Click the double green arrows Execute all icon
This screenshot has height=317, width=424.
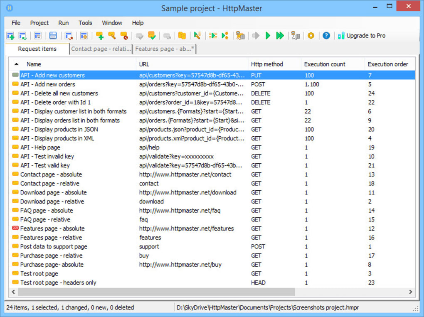pos(280,36)
